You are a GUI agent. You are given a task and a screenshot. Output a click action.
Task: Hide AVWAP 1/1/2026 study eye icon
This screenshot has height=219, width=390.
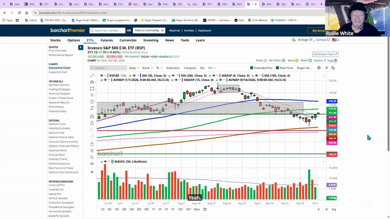(105, 80)
